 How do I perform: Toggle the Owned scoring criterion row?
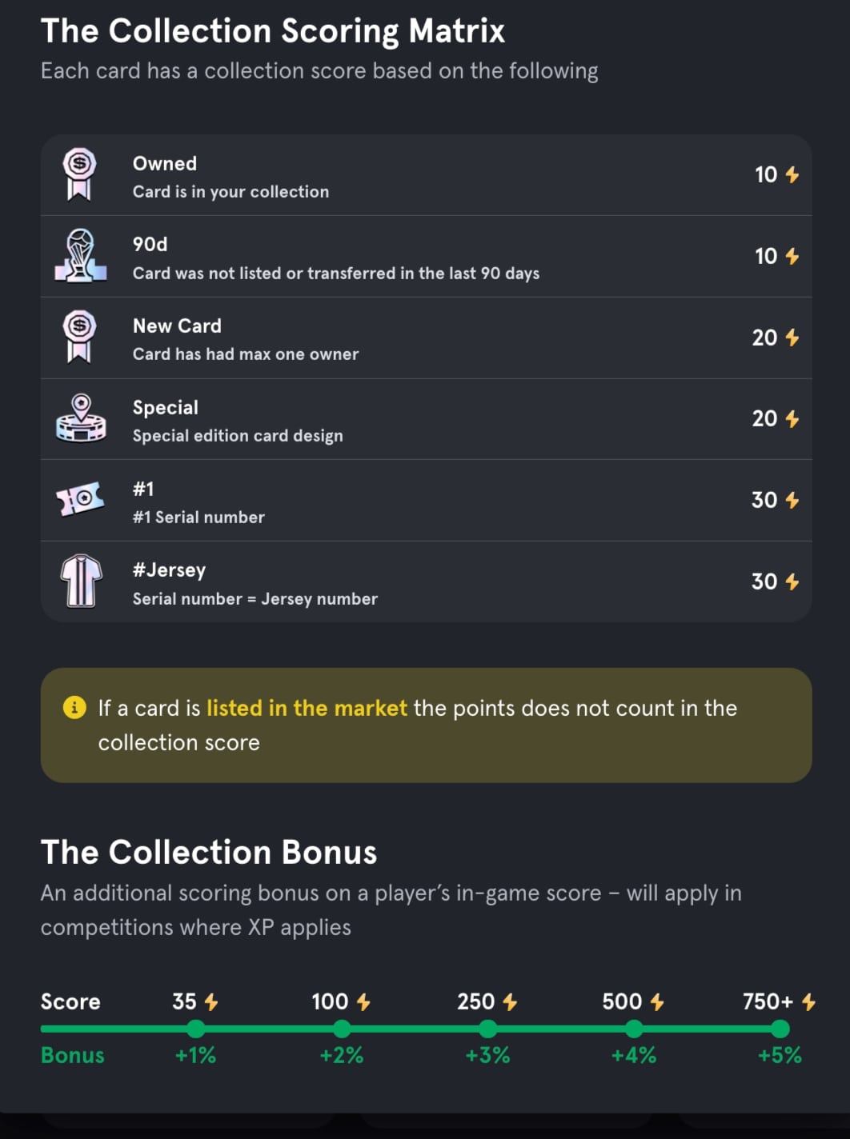(425, 174)
